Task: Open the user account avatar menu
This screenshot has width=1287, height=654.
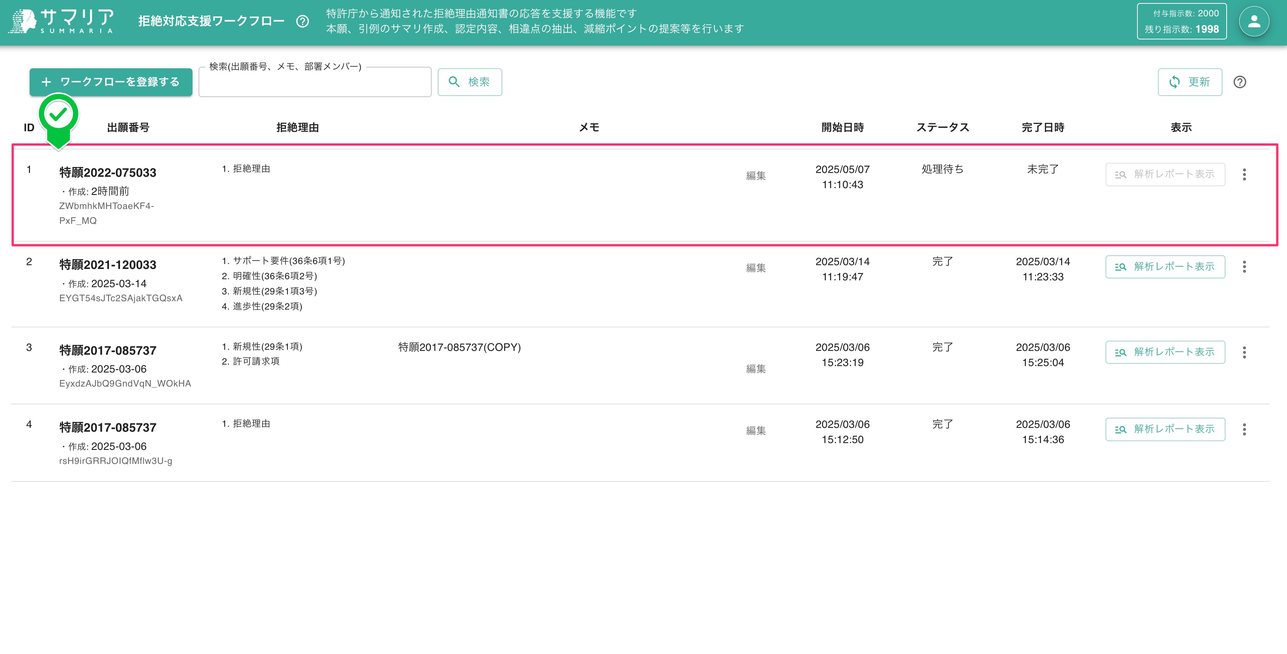Action: (1254, 21)
